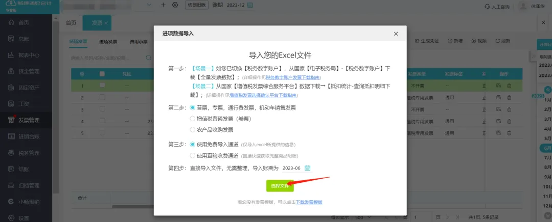Open the 每页显示 500 page-size dropdown
The height and width of the screenshot is (222, 552).
[x=363, y=217]
